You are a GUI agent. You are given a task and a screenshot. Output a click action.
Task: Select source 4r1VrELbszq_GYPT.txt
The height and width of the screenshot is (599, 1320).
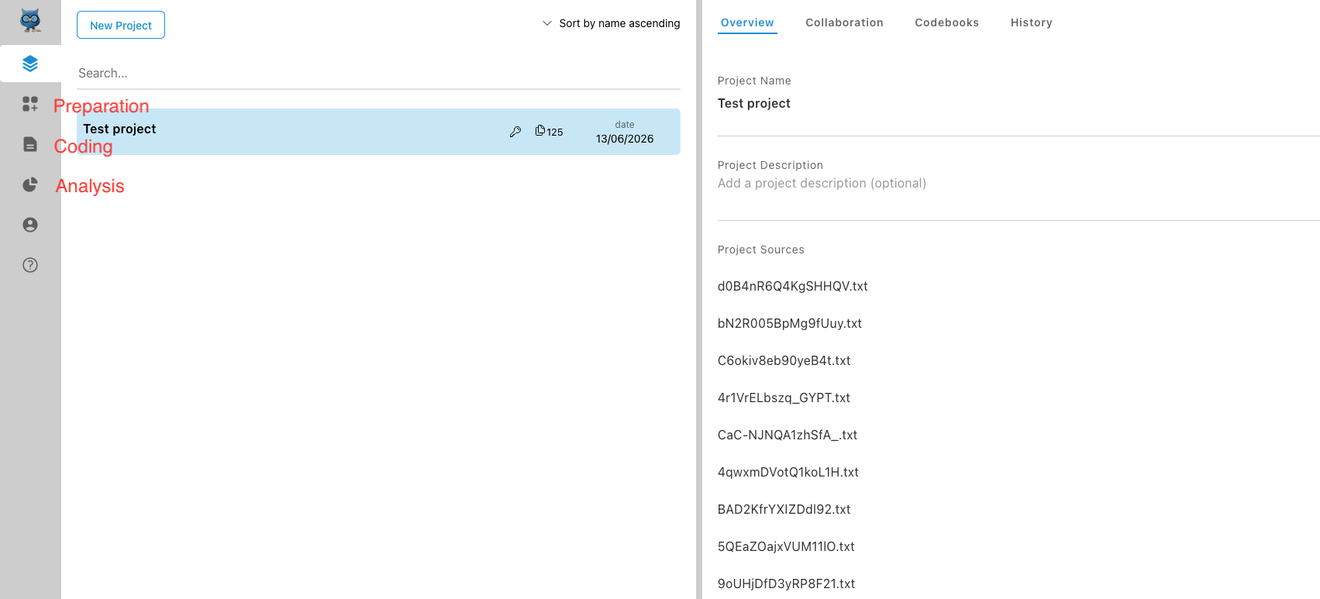pos(784,398)
